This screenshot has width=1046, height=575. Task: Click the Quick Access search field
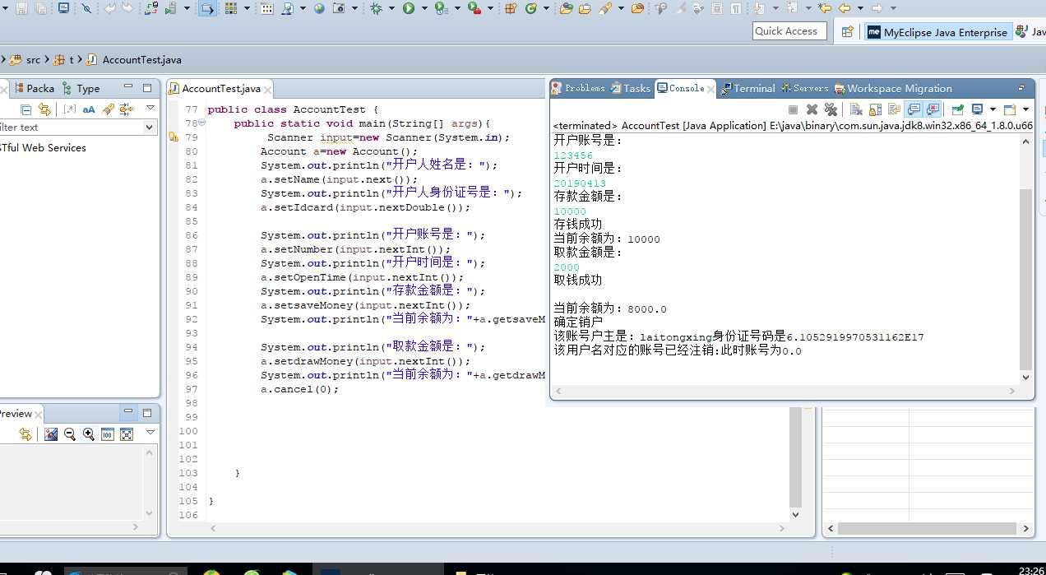pyautogui.click(x=789, y=31)
